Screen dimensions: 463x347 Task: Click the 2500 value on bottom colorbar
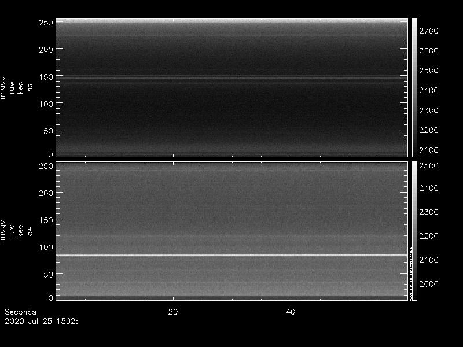point(432,166)
